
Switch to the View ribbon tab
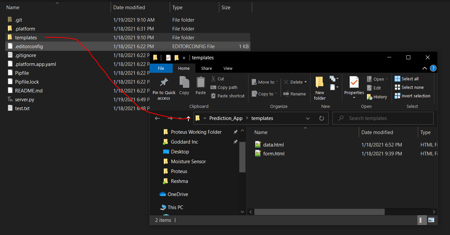click(x=228, y=68)
